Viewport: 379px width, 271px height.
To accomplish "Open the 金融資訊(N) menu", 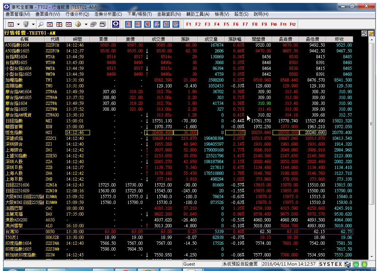I will (169, 14).
